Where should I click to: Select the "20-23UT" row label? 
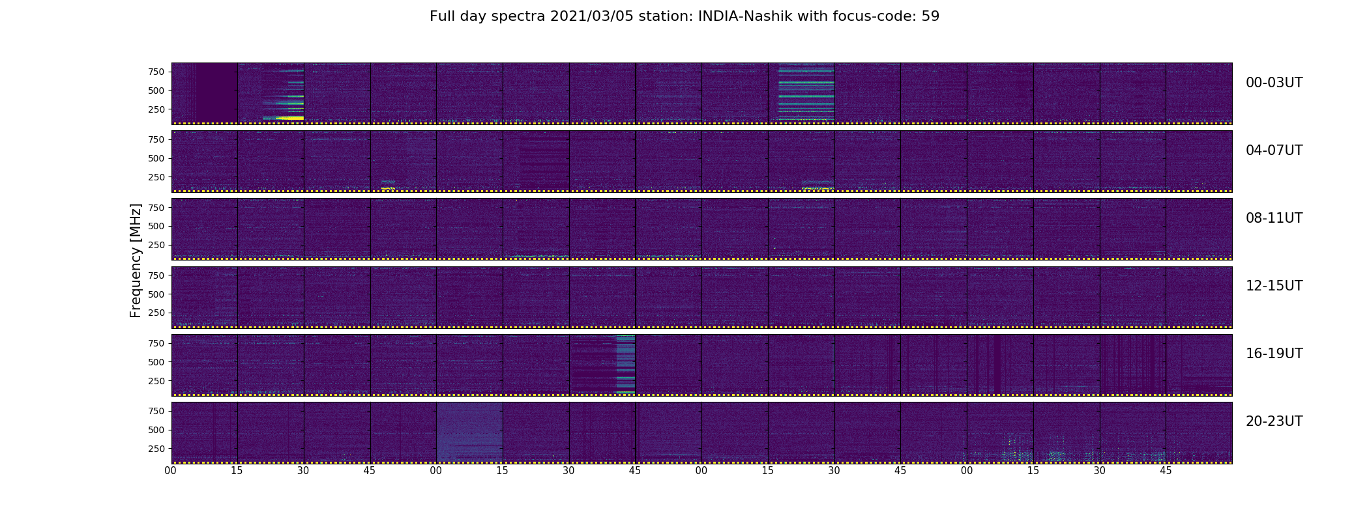point(1274,421)
